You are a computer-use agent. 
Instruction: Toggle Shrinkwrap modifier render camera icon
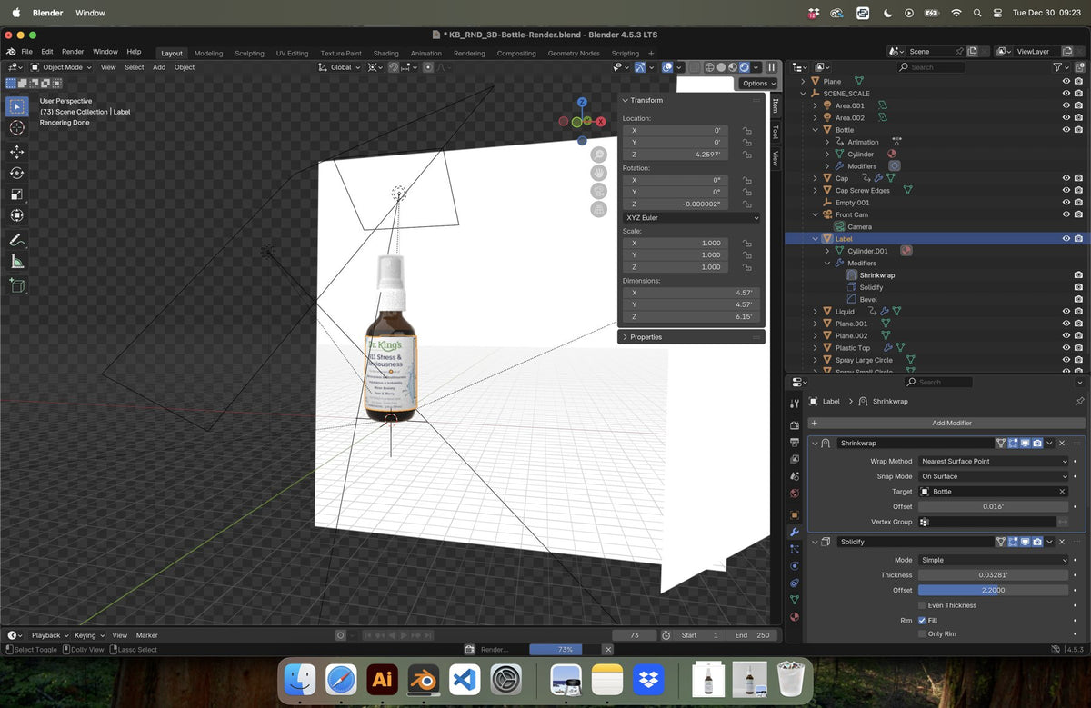click(1037, 443)
